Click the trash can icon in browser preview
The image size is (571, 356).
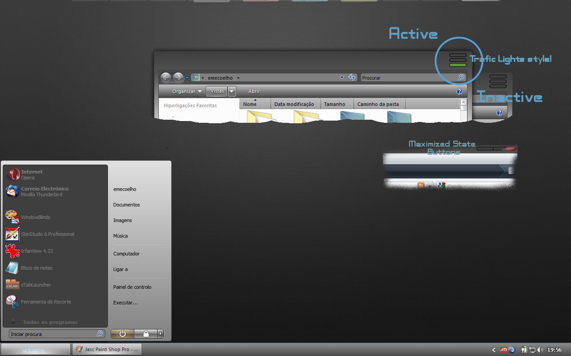coord(511,170)
